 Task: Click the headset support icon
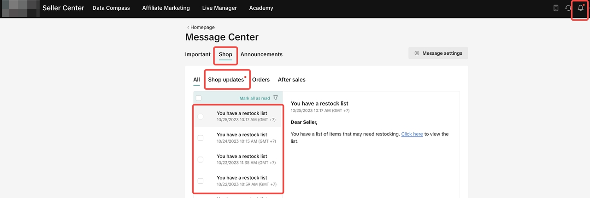click(x=568, y=8)
